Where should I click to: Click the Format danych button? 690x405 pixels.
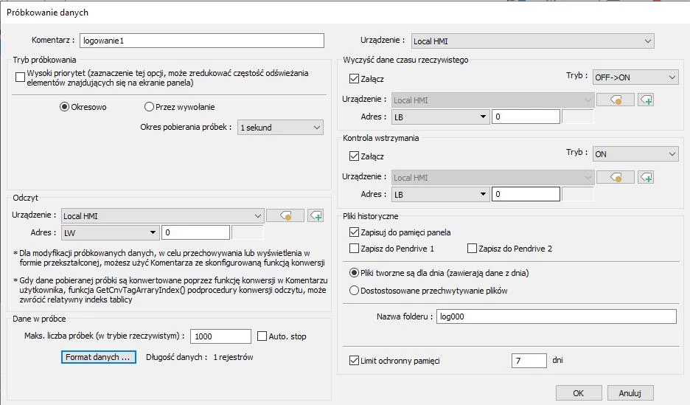(99, 357)
